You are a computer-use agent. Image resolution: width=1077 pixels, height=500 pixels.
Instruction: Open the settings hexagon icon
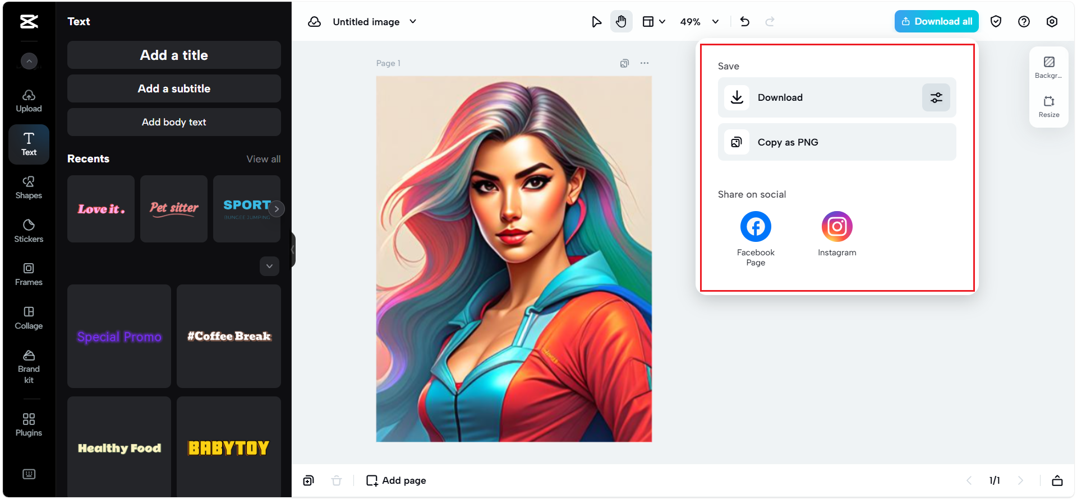[1052, 21]
